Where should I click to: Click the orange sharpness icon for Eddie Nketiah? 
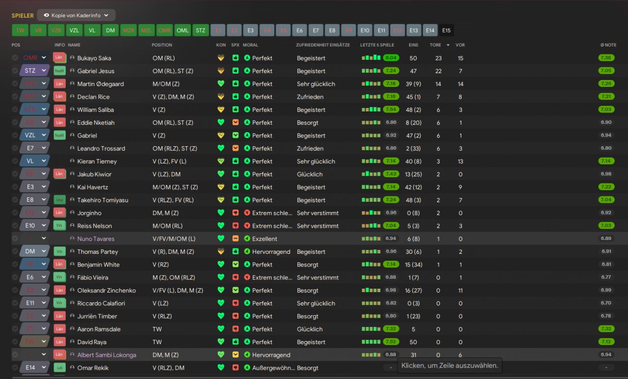point(235,123)
